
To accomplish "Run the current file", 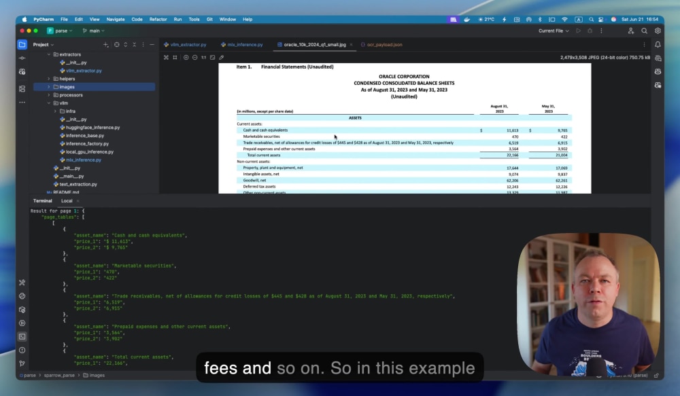I will 578,31.
